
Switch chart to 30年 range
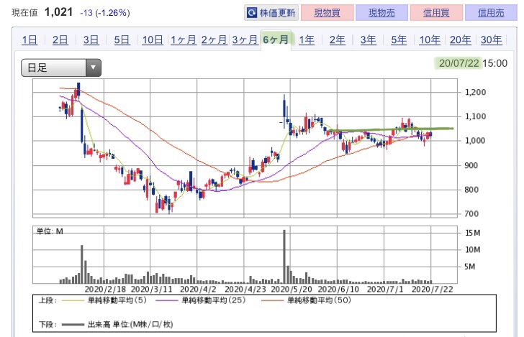pos(491,40)
